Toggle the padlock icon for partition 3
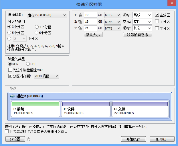This screenshot has width=178, height=146. point(80,28)
